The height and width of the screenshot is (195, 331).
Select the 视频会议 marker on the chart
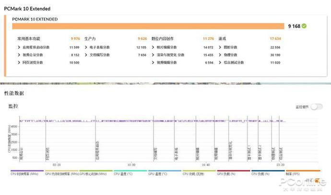tap(21, 154)
